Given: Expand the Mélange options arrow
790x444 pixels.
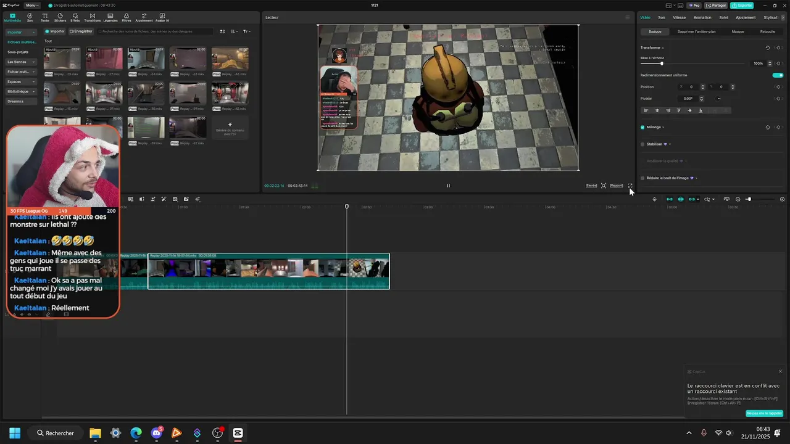Looking at the screenshot, I should pyautogui.click(x=663, y=127).
